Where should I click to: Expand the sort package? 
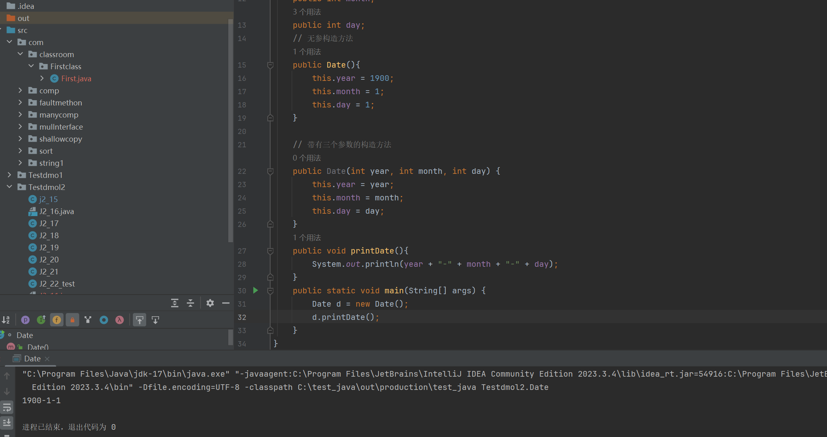[20, 151]
